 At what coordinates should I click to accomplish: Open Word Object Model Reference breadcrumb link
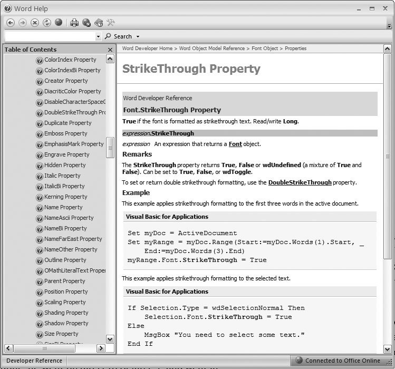(x=212, y=48)
